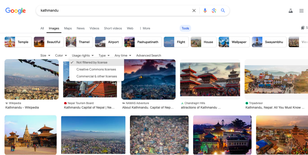Screen dimensions: 308x155
Task: Toggle the Tools button
Action: pyautogui.click(x=185, y=28)
